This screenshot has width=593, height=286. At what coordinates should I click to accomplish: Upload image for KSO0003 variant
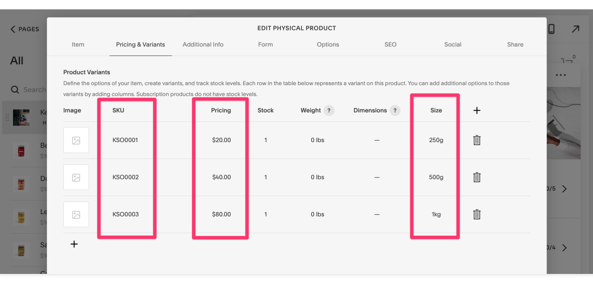(x=76, y=215)
